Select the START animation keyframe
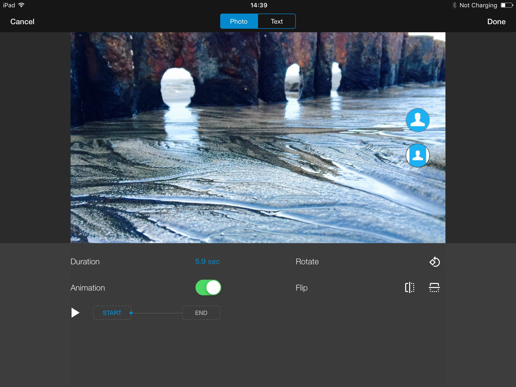The width and height of the screenshot is (516, 387). coord(112,313)
